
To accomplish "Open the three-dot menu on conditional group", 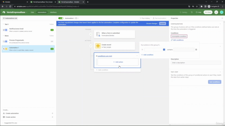I will click(137, 56).
